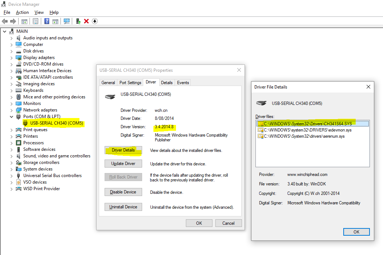Image resolution: width=383 pixels, height=255 pixels.
Task: Expand the System devices node
Action: coord(11,169)
